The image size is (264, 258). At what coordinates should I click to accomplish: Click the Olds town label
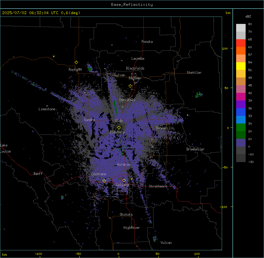[x=119, y=121]
